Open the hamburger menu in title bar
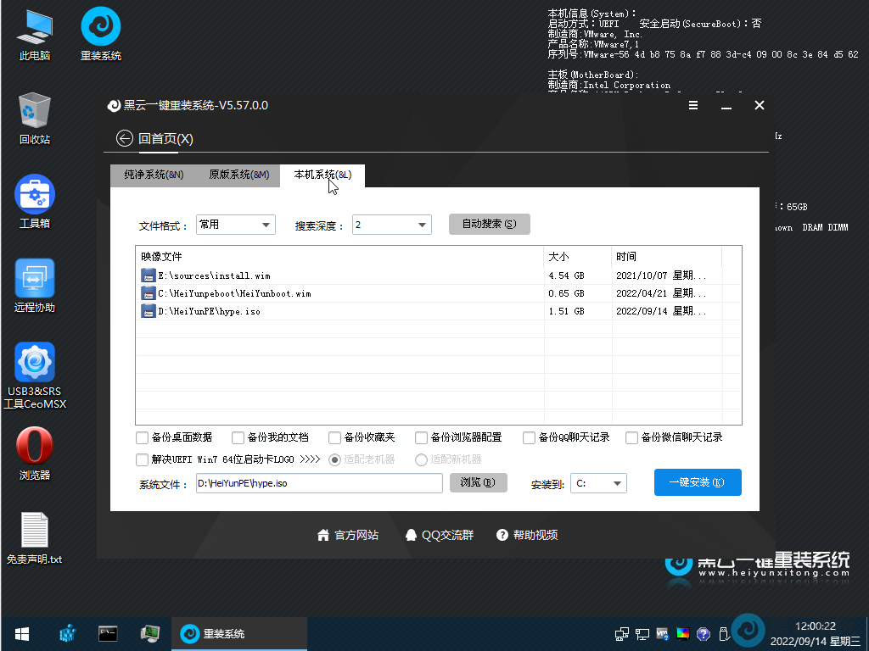Screen dimensions: 869x651 point(693,106)
